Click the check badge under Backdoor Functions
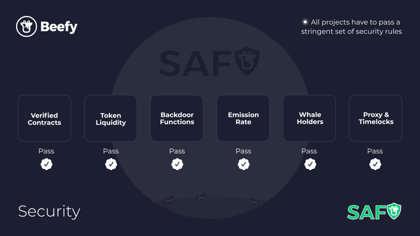 (177, 164)
